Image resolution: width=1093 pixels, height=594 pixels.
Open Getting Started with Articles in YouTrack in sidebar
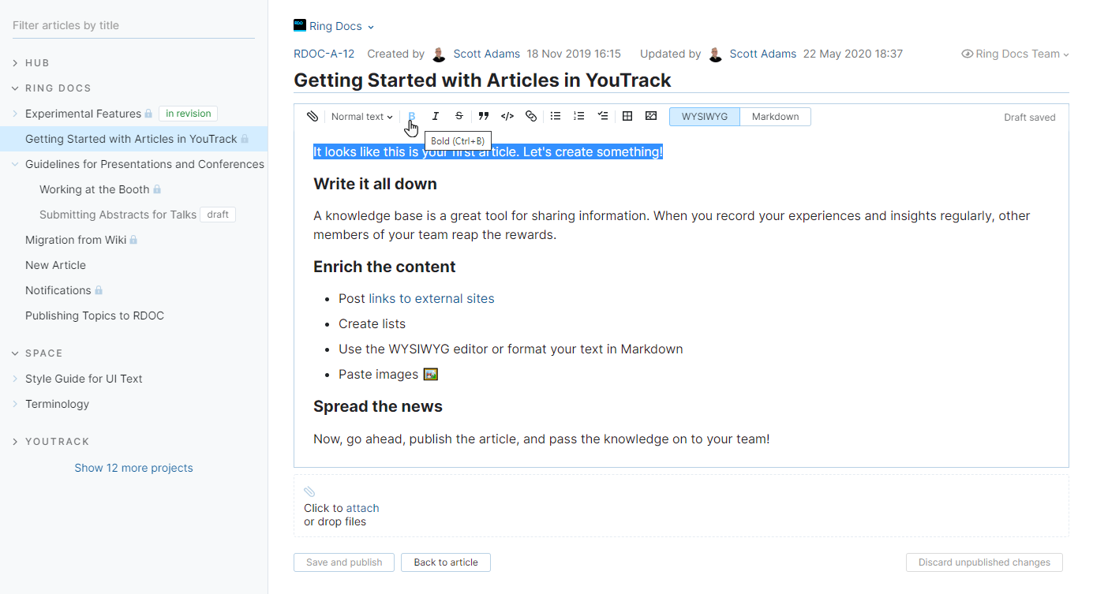pos(131,139)
